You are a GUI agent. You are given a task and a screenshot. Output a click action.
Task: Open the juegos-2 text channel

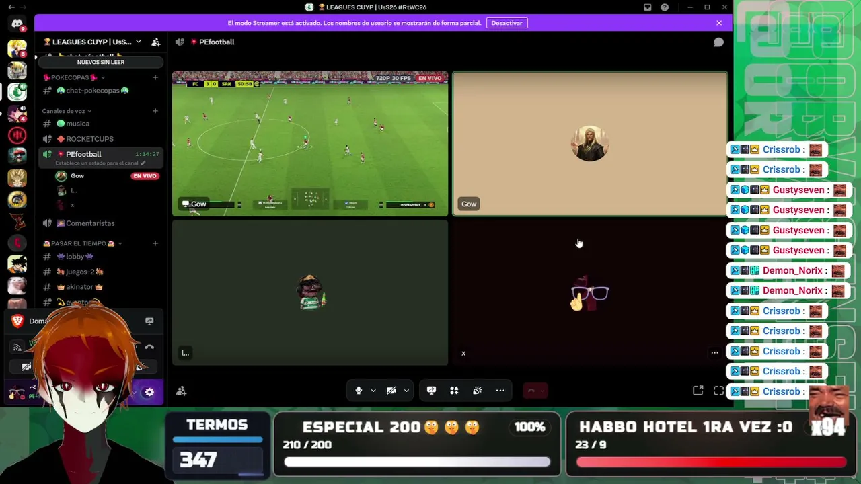tap(101, 272)
